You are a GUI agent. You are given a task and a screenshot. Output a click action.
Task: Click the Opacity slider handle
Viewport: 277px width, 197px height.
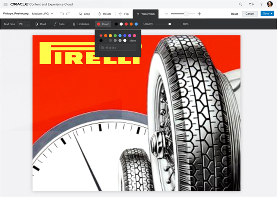click(x=170, y=24)
